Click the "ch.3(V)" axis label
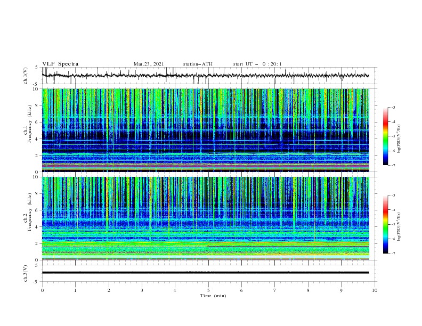Viewport: 422px width, 326px height. [x=26, y=273]
